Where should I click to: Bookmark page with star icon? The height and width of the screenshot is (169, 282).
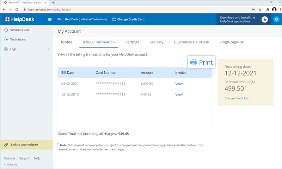(x=260, y=9)
